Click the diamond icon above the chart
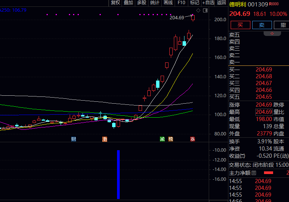 (198, 10)
